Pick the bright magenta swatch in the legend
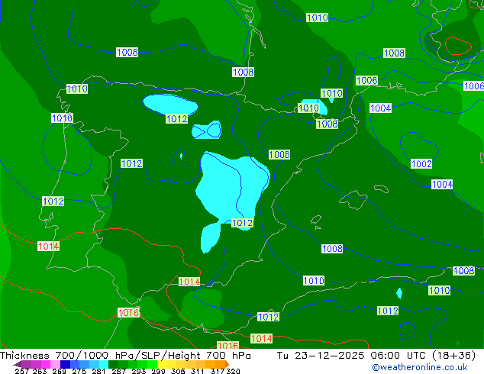The width and height of the screenshot is (484, 374). tap(45, 364)
